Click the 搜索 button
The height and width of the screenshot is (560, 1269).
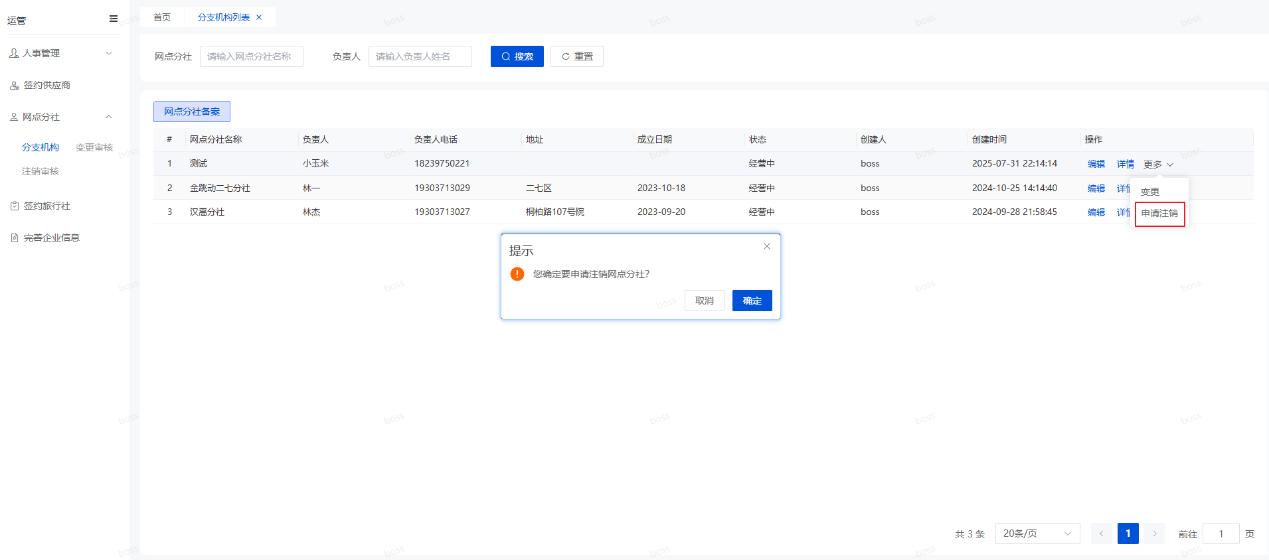[x=517, y=56]
